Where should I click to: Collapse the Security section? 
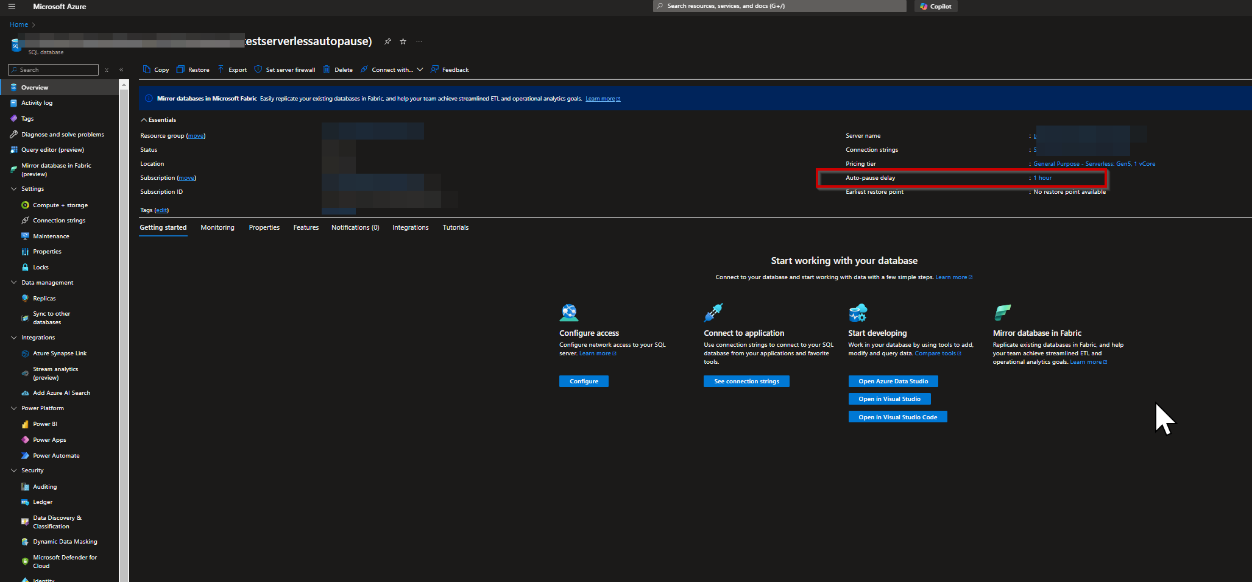[14, 470]
